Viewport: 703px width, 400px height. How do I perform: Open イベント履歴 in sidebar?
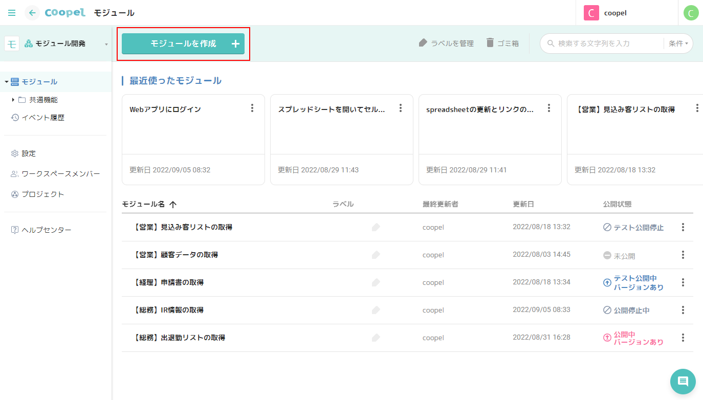tap(38, 118)
